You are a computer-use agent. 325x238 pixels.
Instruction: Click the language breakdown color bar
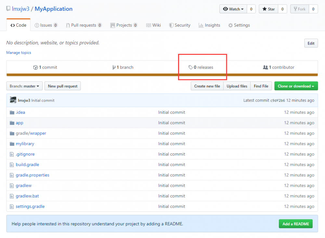point(162,75)
